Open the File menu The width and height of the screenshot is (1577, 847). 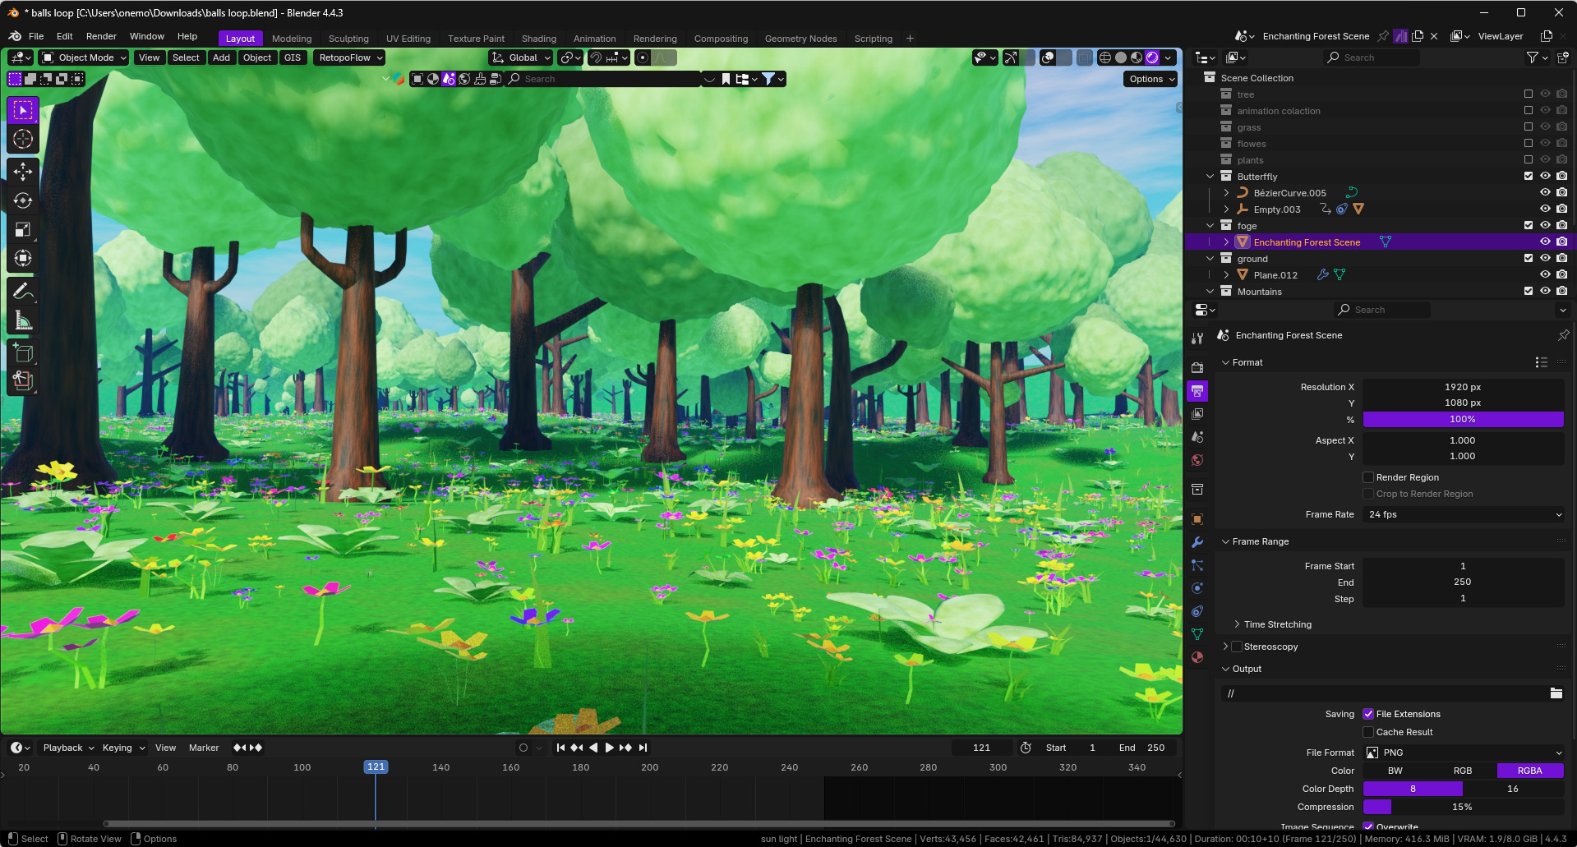(x=36, y=36)
